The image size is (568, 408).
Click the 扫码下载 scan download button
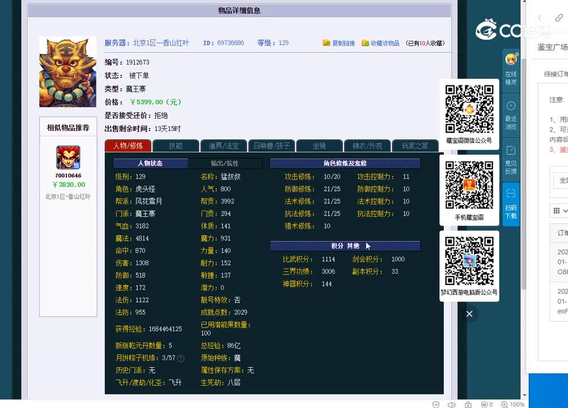pyautogui.click(x=511, y=205)
